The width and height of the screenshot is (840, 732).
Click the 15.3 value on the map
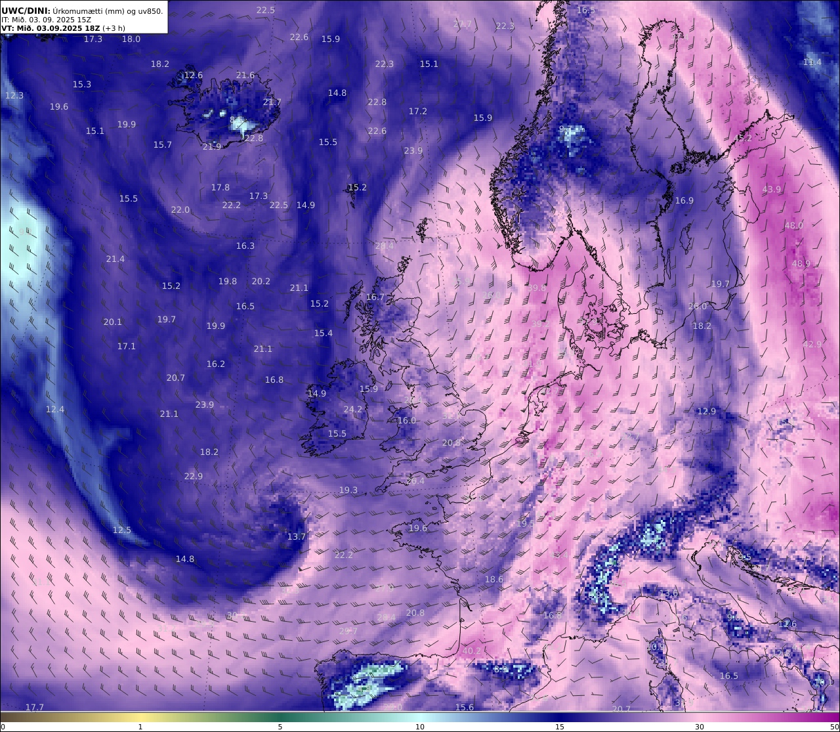pos(82,84)
